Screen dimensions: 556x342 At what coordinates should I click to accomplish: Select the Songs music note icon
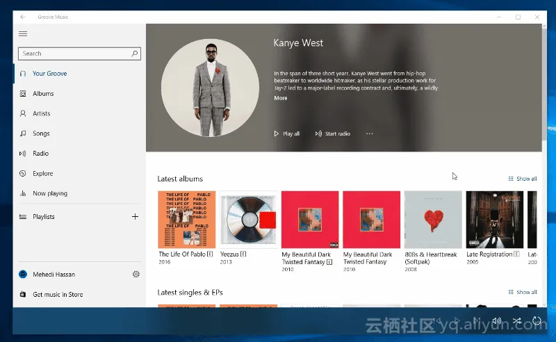23,133
